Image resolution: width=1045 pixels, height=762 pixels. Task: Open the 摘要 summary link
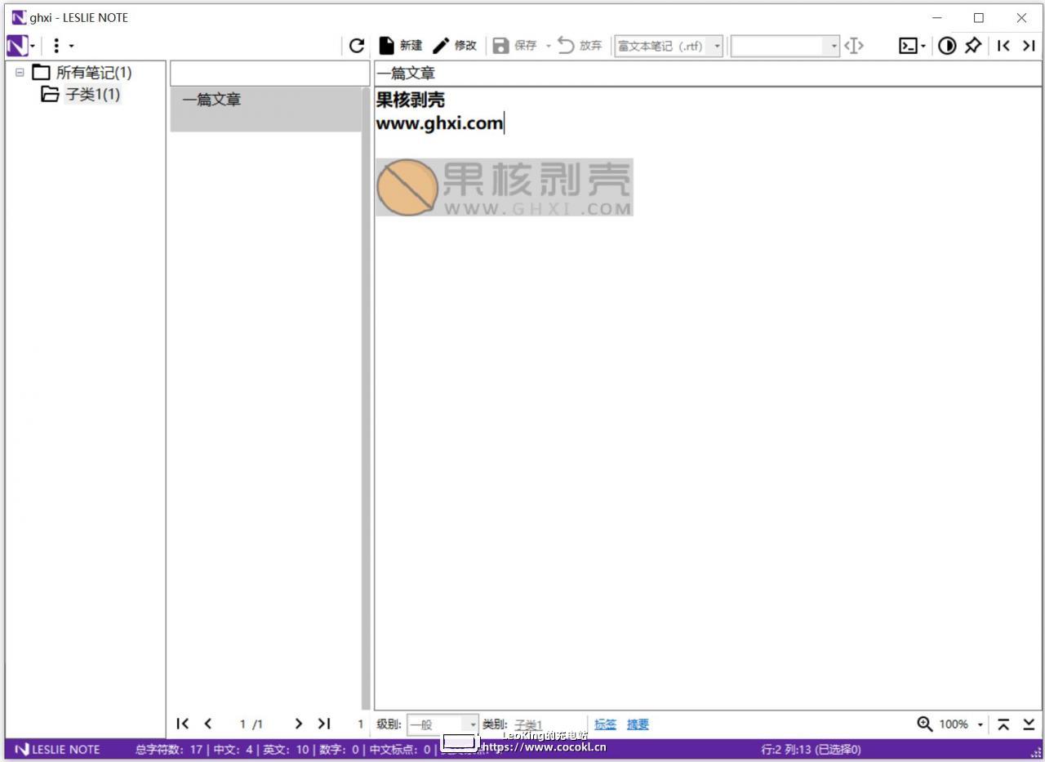(638, 724)
